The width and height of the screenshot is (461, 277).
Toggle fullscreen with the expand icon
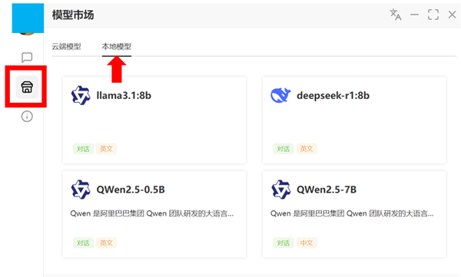(433, 15)
